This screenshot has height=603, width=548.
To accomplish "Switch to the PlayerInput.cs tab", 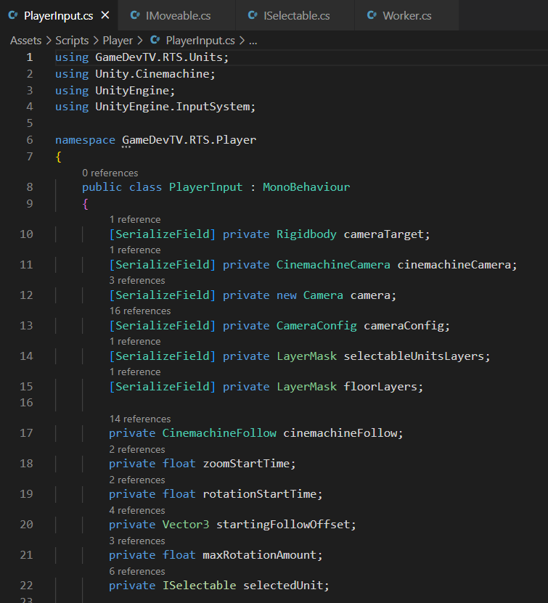I will point(59,16).
